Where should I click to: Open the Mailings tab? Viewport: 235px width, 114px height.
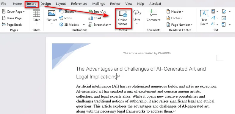coord(99,4)
